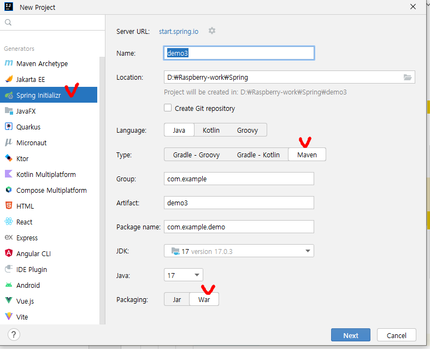This screenshot has height=349, width=430.
Task: Select React generator
Action: [49, 222]
